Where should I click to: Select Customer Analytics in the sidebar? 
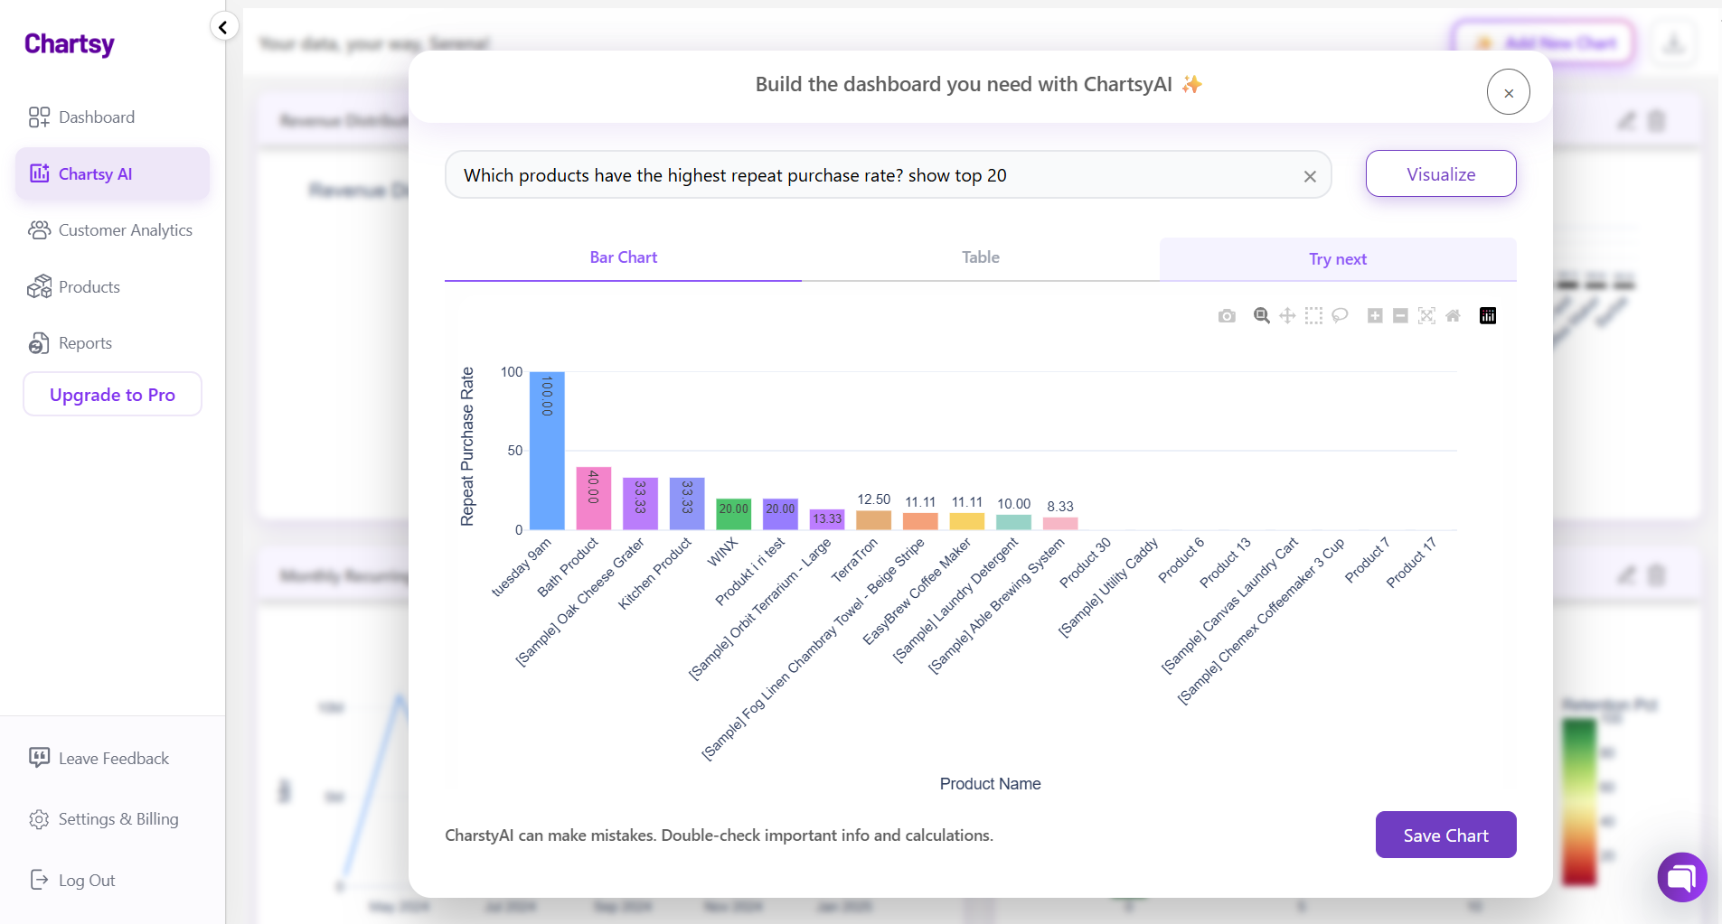point(124,230)
